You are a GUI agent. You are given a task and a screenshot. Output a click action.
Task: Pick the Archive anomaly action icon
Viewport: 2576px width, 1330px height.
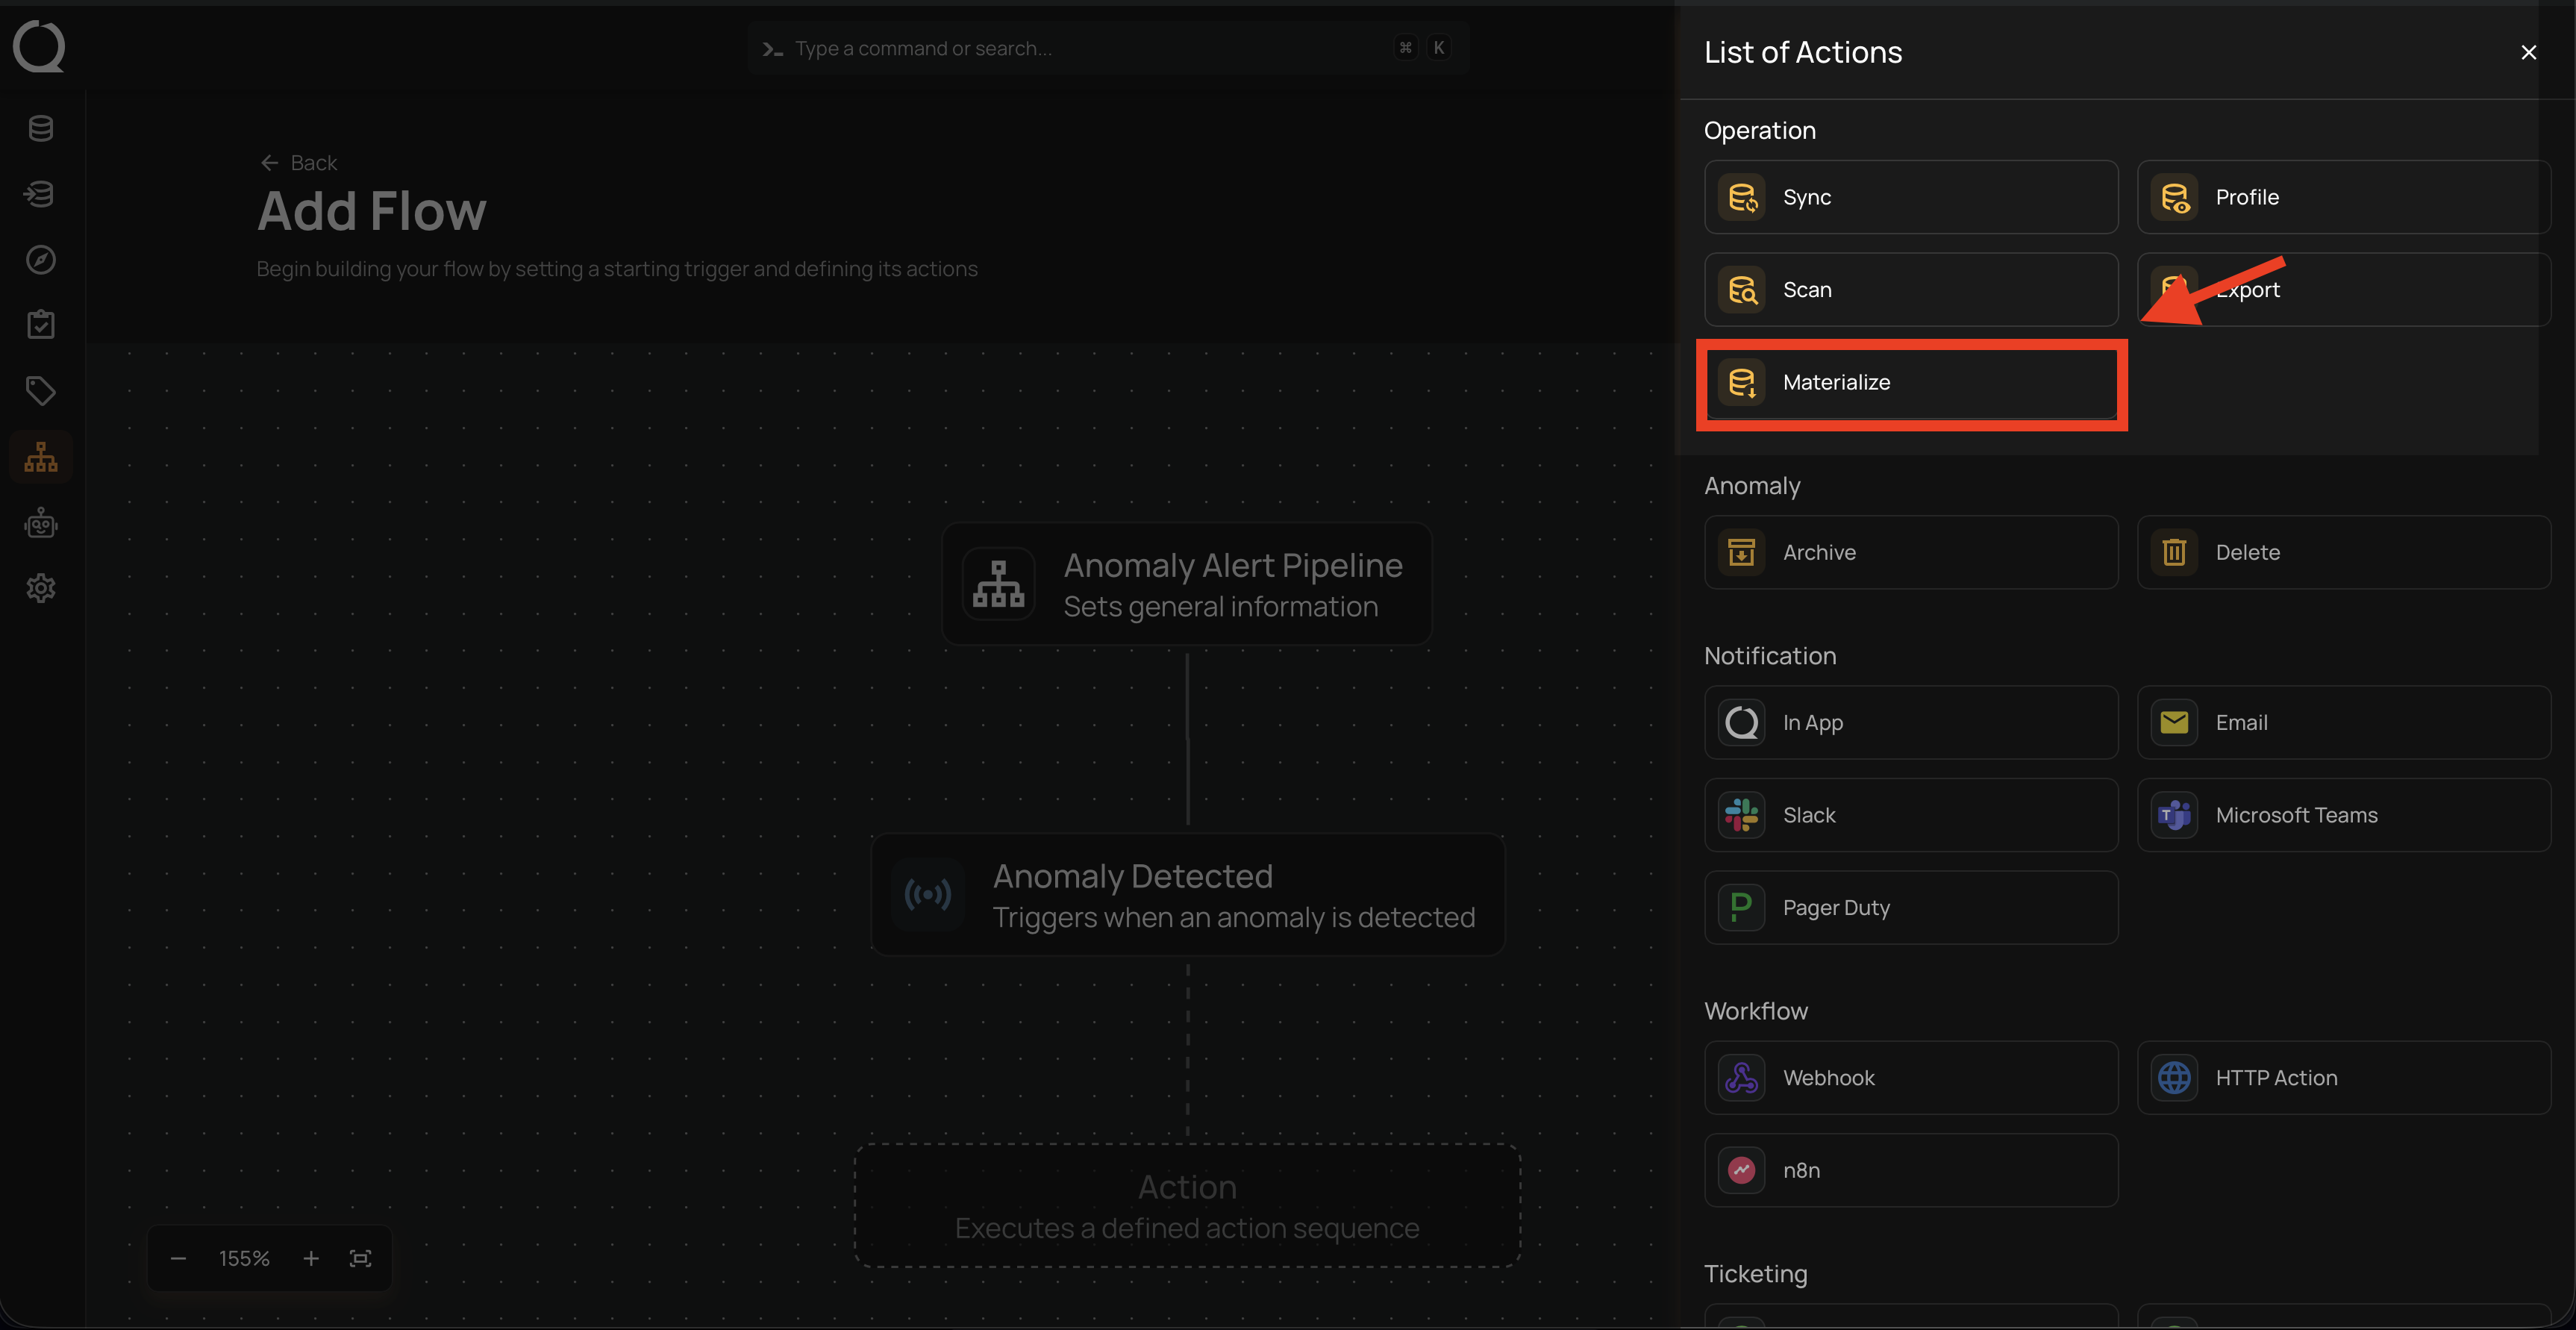pyautogui.click(x=1742, y=552)
